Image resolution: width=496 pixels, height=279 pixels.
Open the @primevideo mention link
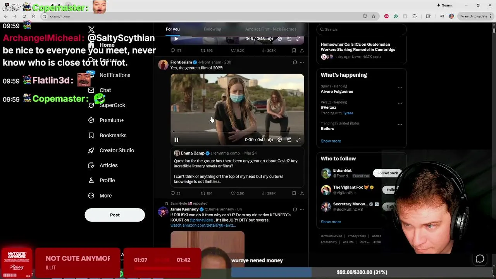point(201,220)
